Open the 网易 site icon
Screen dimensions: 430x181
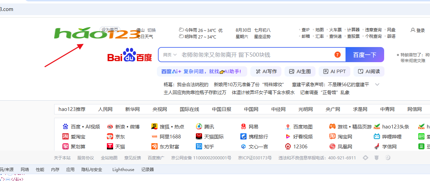pos(243,127)
